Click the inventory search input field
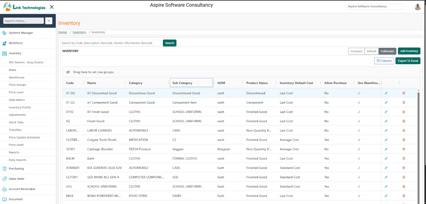Image resolution: width=426 pixels, height=204 pixels. point(110,43)
